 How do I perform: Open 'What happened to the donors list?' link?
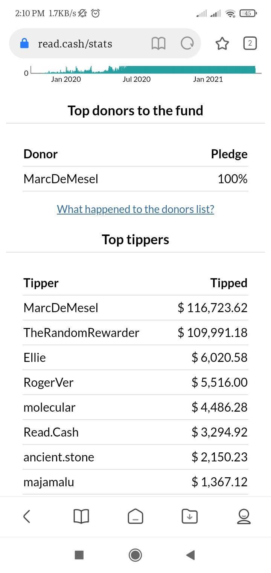[x=135, y=209]
